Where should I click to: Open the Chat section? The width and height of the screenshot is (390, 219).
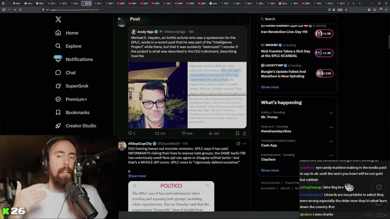click(x=66, y=73)
